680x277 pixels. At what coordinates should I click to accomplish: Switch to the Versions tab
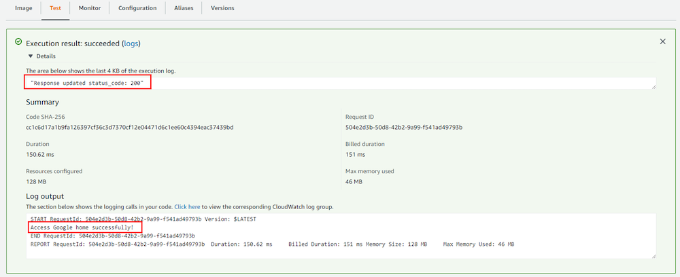coord(222,8)
